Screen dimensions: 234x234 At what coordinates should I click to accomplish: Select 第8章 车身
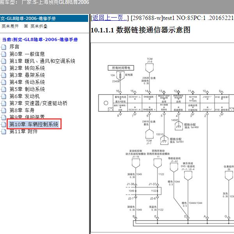click(22, 110)
